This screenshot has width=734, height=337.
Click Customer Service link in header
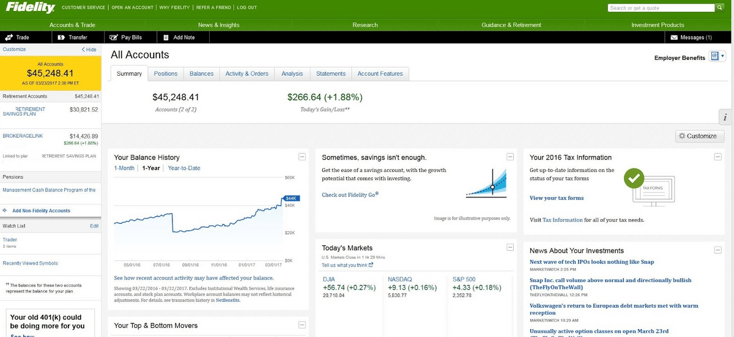click(x=83, y=7)
